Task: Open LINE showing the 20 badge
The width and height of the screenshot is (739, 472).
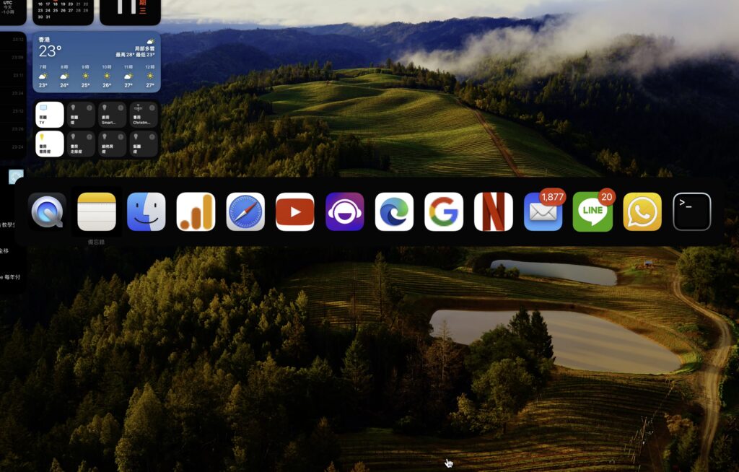Action: point(592,210)
